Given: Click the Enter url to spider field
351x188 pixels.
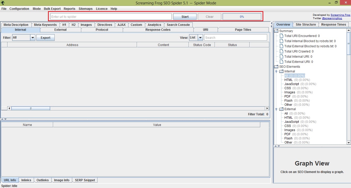Looking at the screenshot, I should [x=111, y=17].
